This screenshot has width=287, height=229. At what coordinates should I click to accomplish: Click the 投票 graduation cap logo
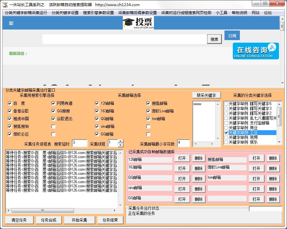click(138, 23)
